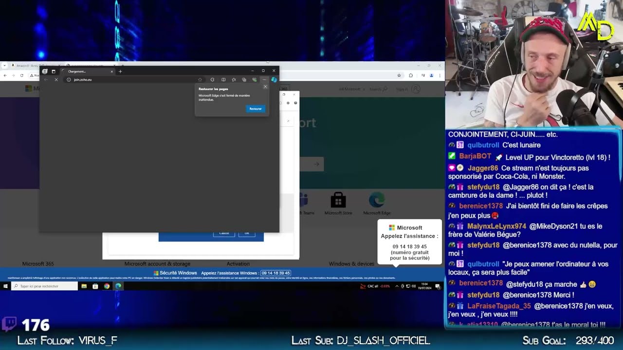Add the Edge page to favorites
This screenshot has height=350, width=623.
click(200, 80)
